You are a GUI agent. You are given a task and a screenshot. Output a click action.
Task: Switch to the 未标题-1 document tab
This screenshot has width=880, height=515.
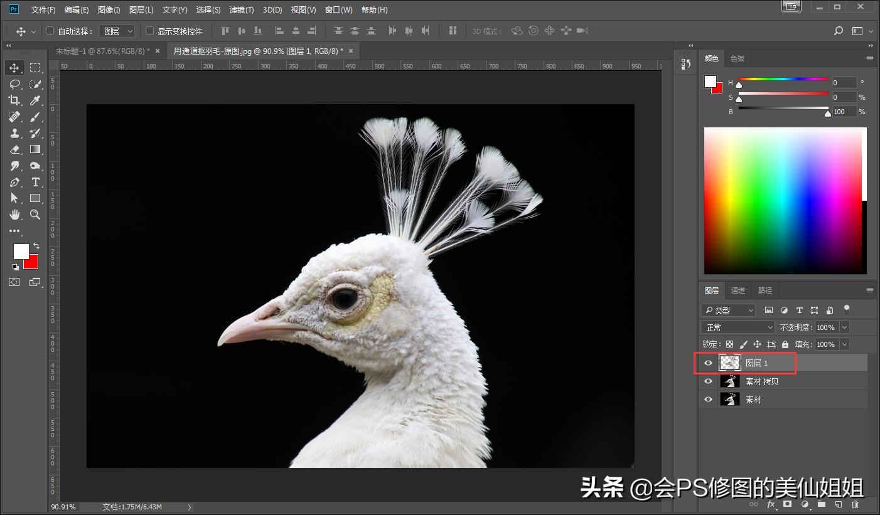[x=102, y=51]
